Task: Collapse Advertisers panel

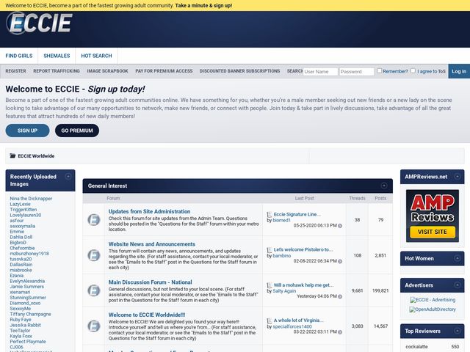Action: [x=457, y=285]
